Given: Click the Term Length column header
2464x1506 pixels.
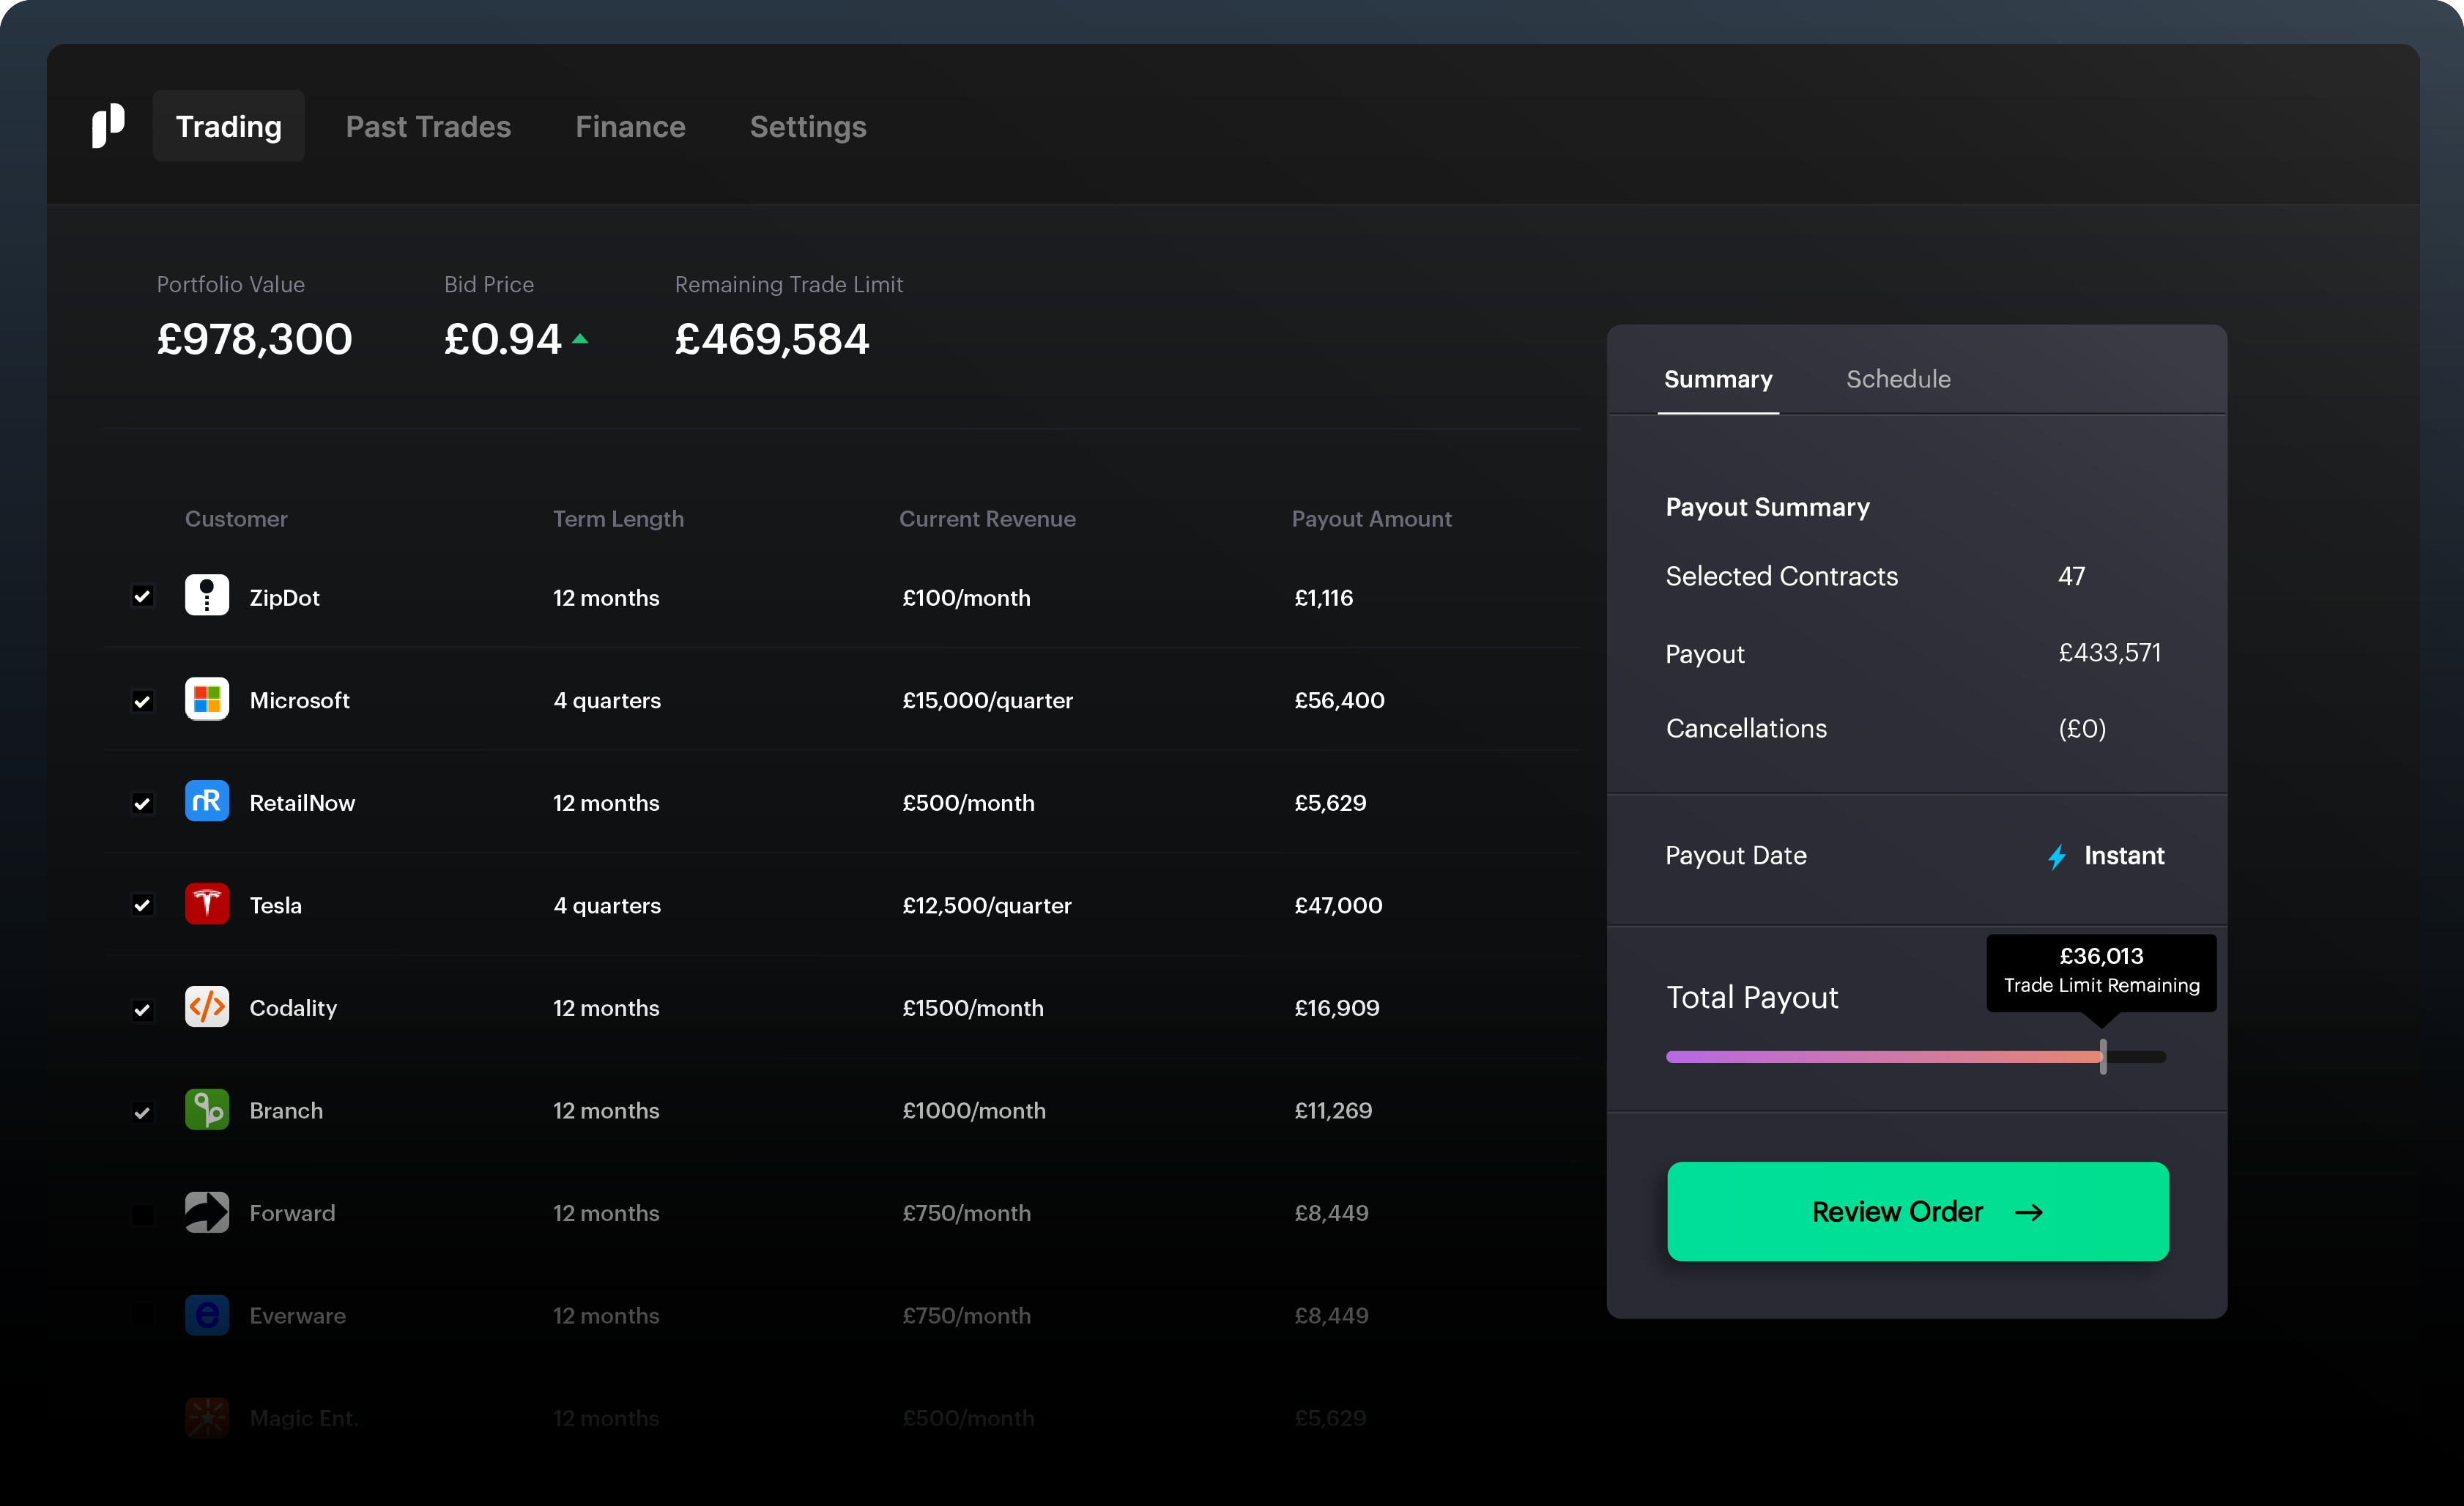Looking at the screenshot, I should tap(618, 518).
